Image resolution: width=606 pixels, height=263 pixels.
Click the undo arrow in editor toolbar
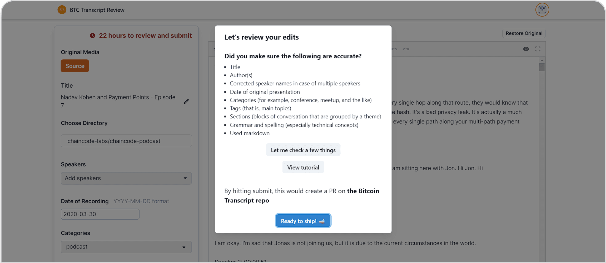[x=394, y=49]
